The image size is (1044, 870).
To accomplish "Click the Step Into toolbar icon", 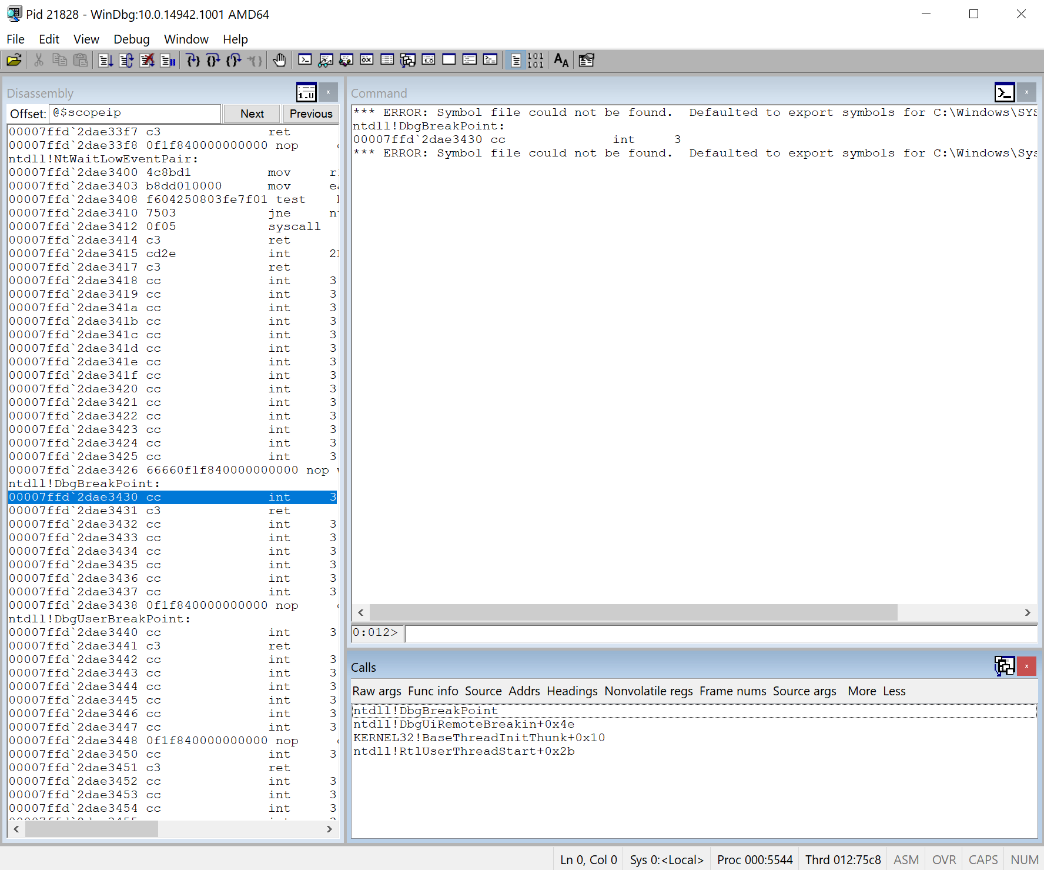I will (193, 60).
